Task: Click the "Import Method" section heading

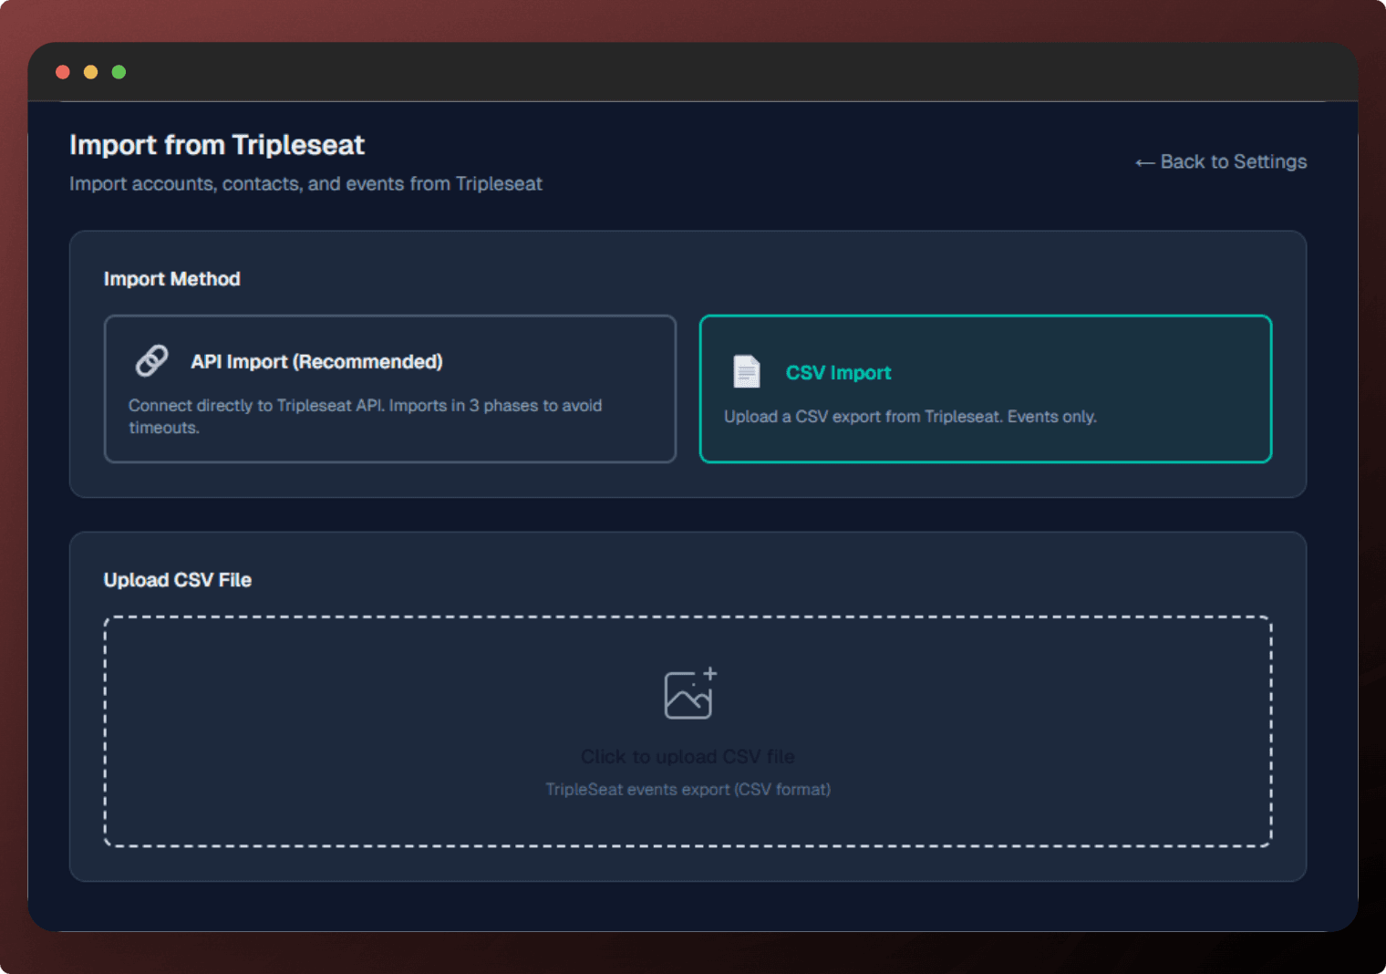Action: 172,279
